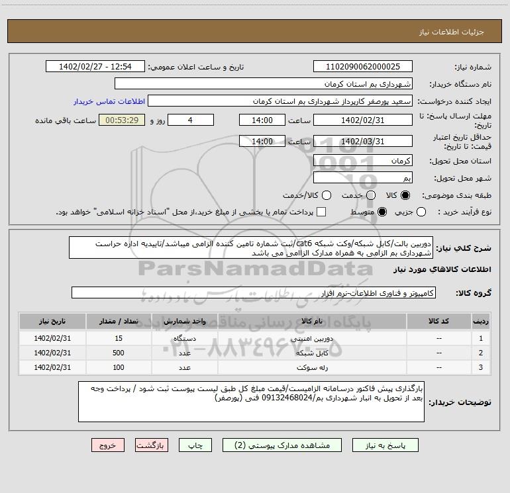Select the 'جزیی' purchase type radio
The width and height of the screenshot is (510, 493).
[x=421, y=212]
